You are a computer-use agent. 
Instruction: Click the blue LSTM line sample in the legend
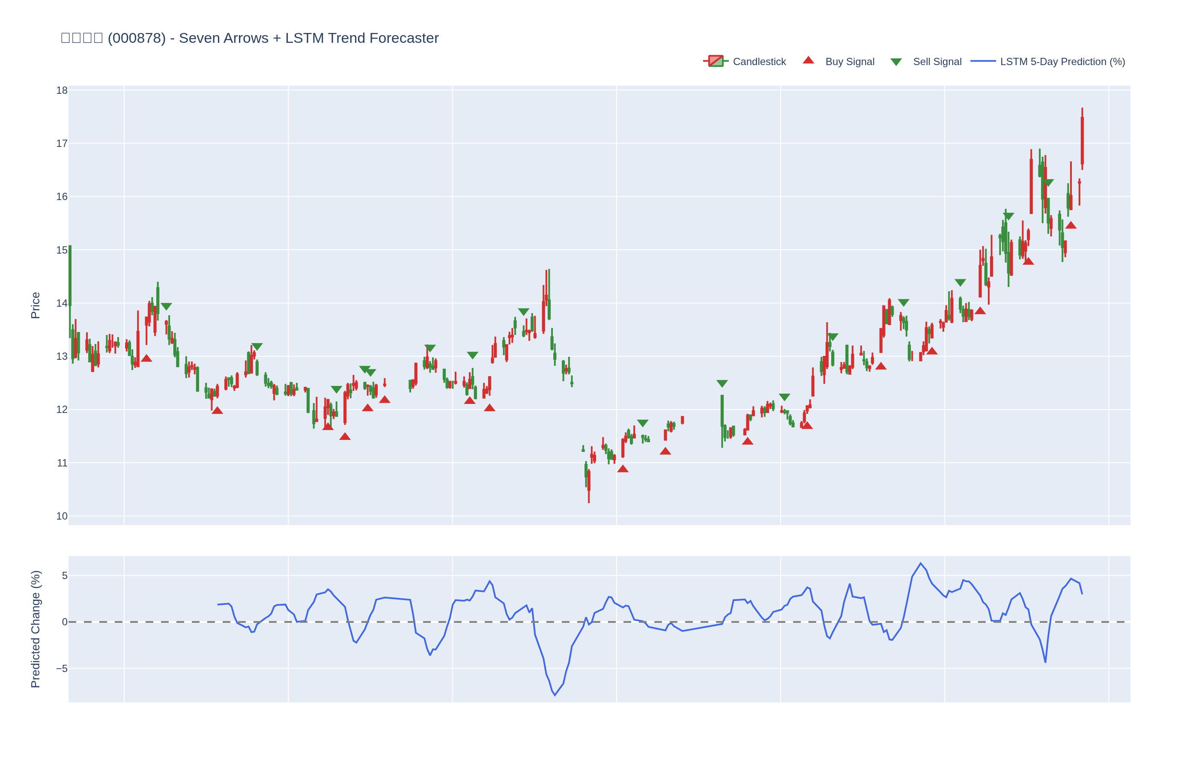click(x=982, y=62)
